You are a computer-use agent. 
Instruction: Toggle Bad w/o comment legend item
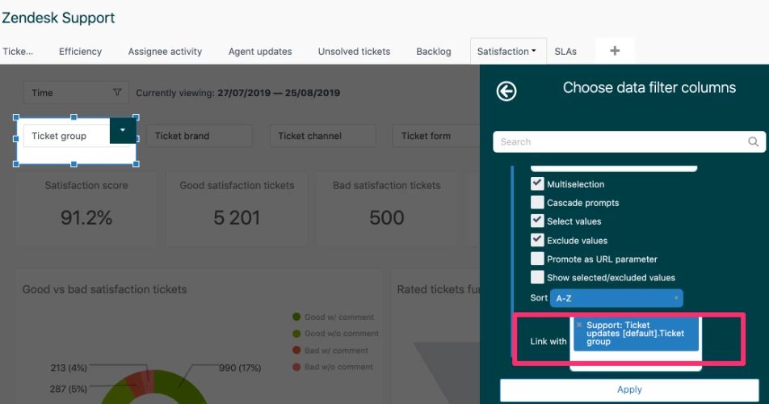pos(333,367)
